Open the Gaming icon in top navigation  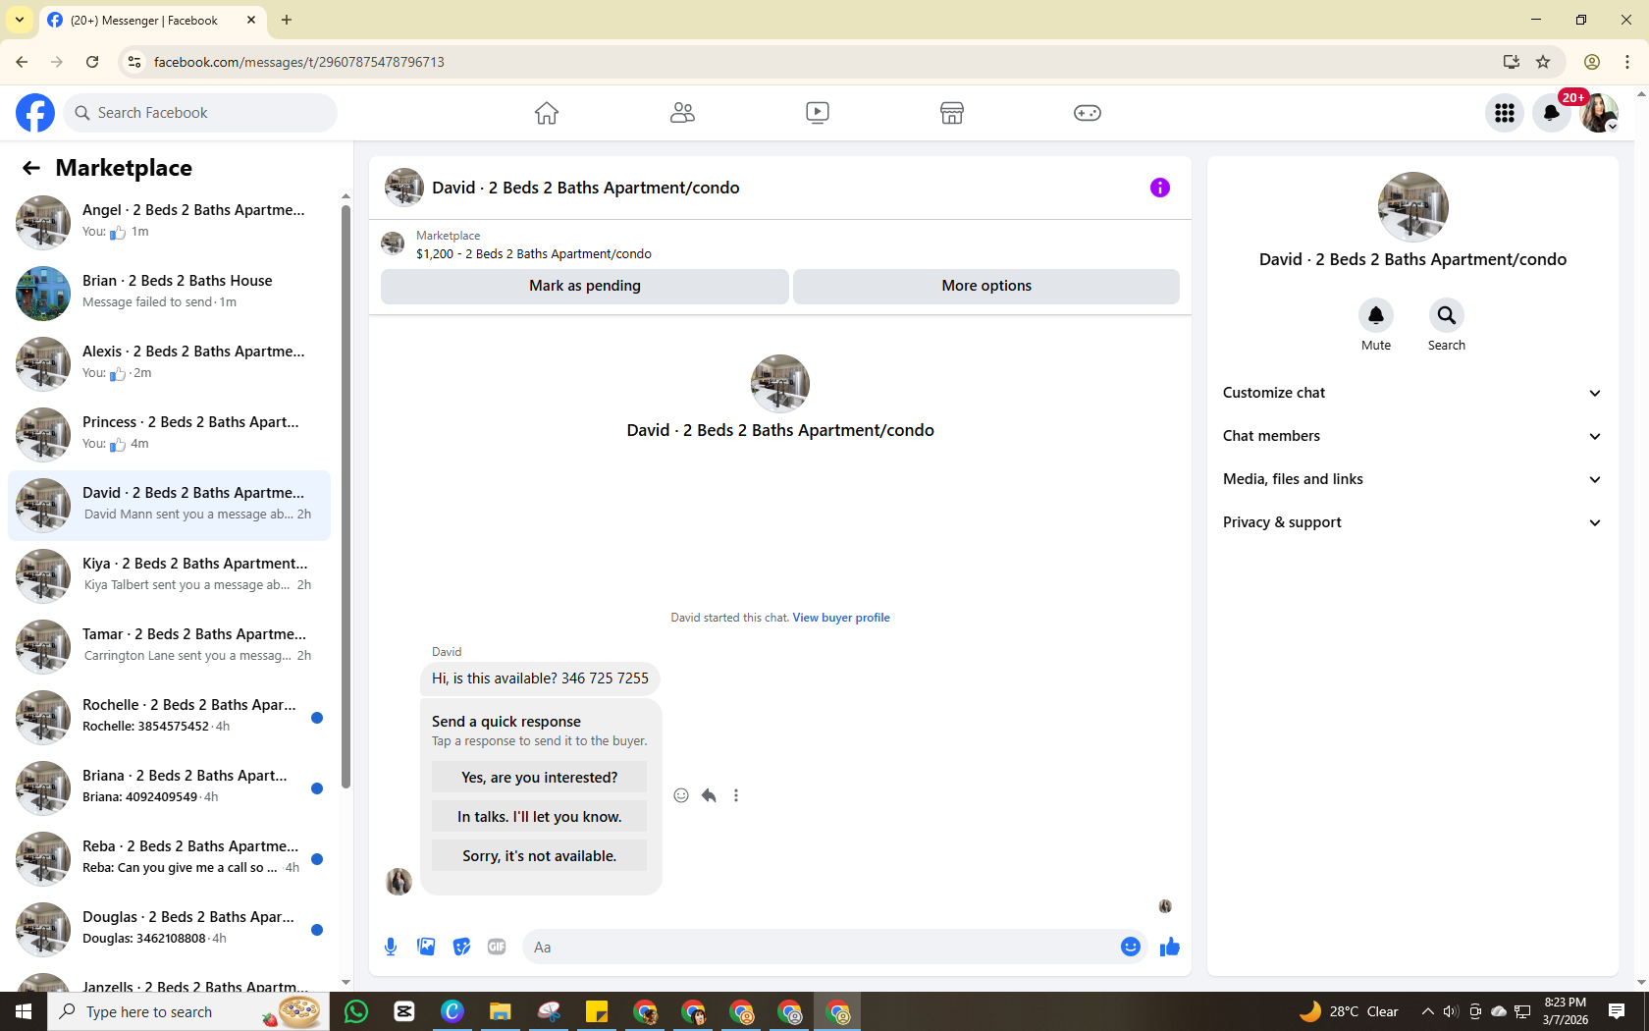[1088, 113]
